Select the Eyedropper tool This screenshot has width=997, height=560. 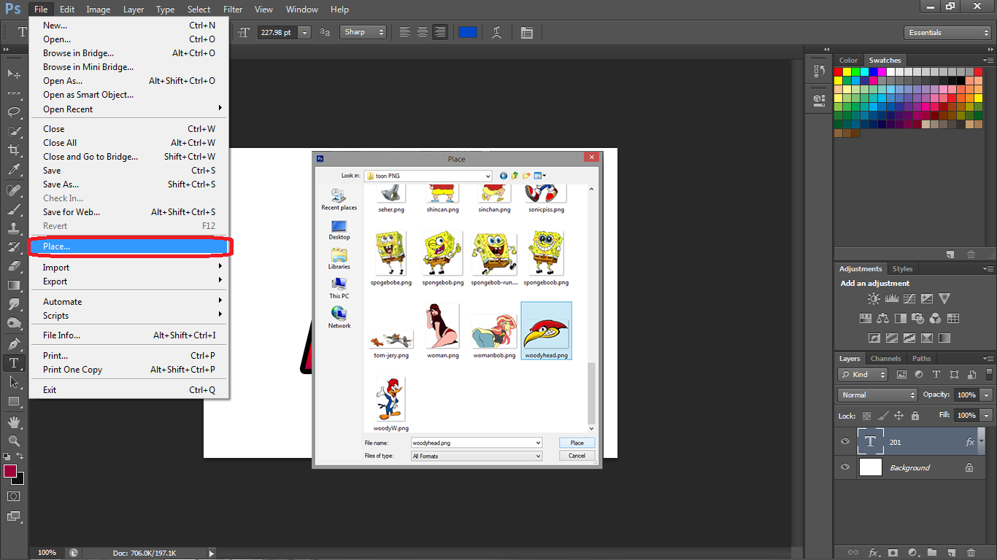[x=14, y=169]
